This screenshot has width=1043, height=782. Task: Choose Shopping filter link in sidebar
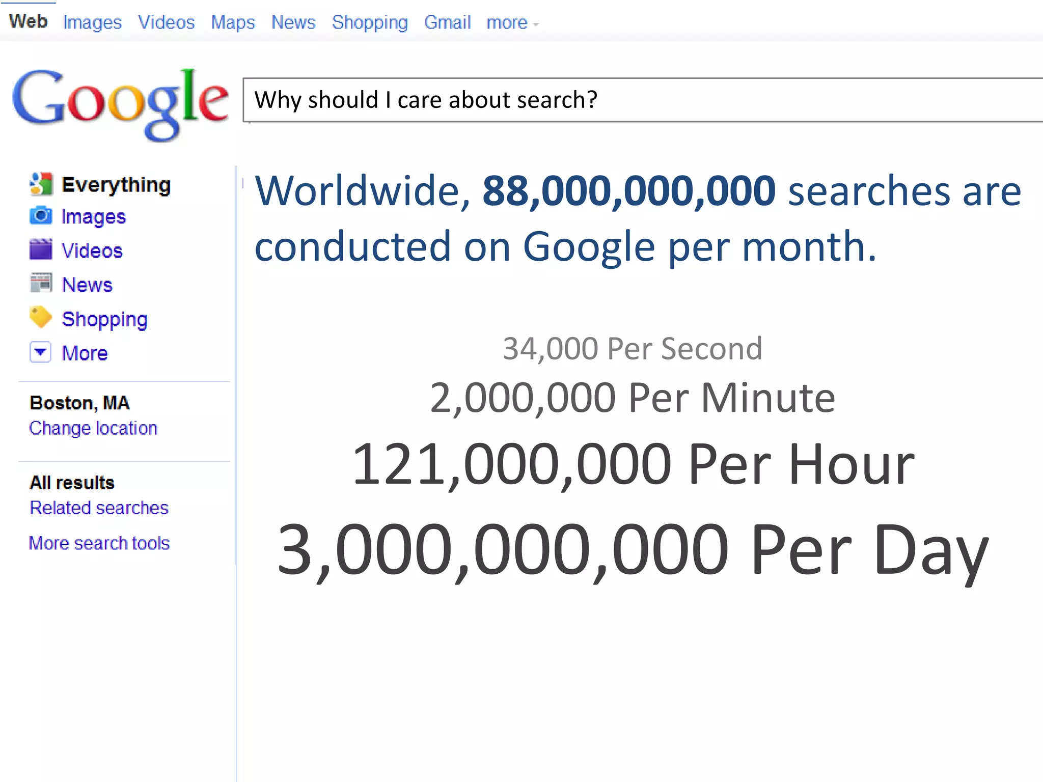[104, 320]
